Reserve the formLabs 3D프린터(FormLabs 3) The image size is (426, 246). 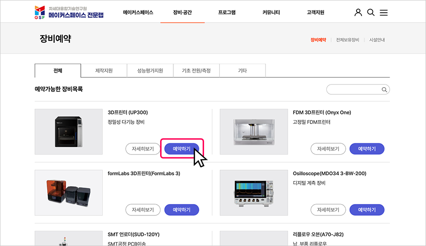point(182,210)
